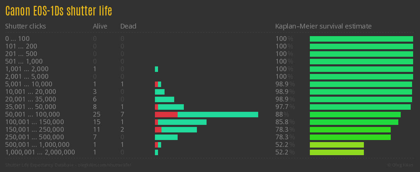Screen dimensions: 420x172
Task: Select the 0 … 100 row label
Action: click(x=17, y=39)
